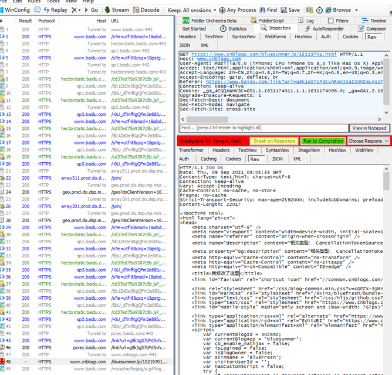Click response pane scroll-up arrow
This screenshot has height=375, width=392.
(386, 169)
